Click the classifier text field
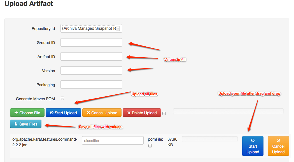This screenshot has height=162, width=294. coord(113,140)
